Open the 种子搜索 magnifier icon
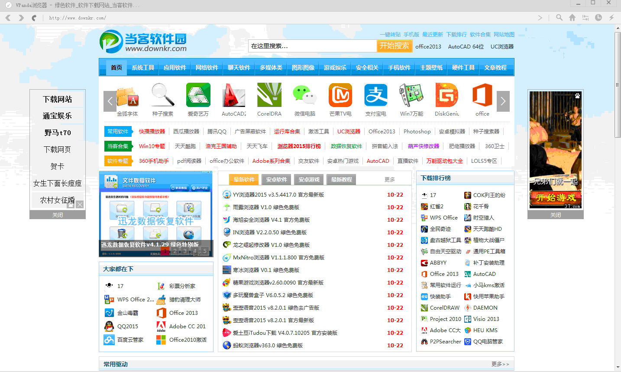 163,95
